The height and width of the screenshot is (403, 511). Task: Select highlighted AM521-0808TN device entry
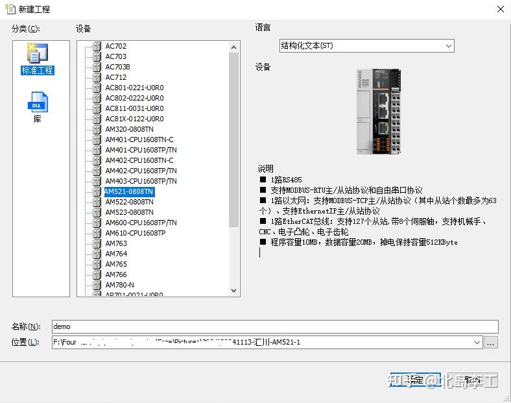129,191
